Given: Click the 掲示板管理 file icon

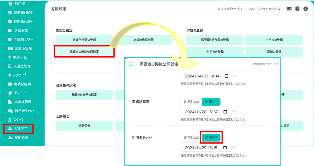Looking at the screenshot, I should tap(10, 102).
